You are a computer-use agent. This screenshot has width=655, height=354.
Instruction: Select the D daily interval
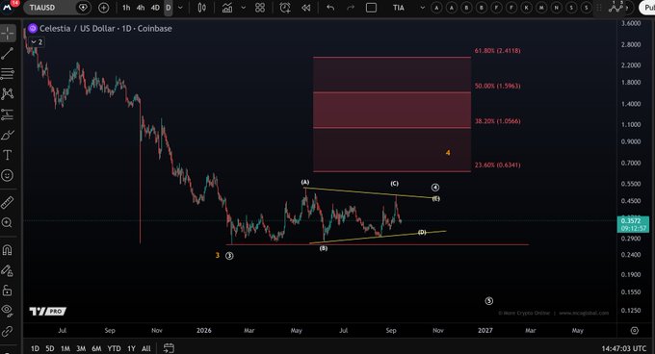point(169,8)
